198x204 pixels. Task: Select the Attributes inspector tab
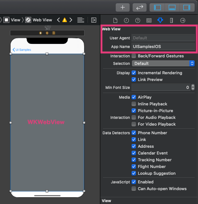[x=160, y=20]
